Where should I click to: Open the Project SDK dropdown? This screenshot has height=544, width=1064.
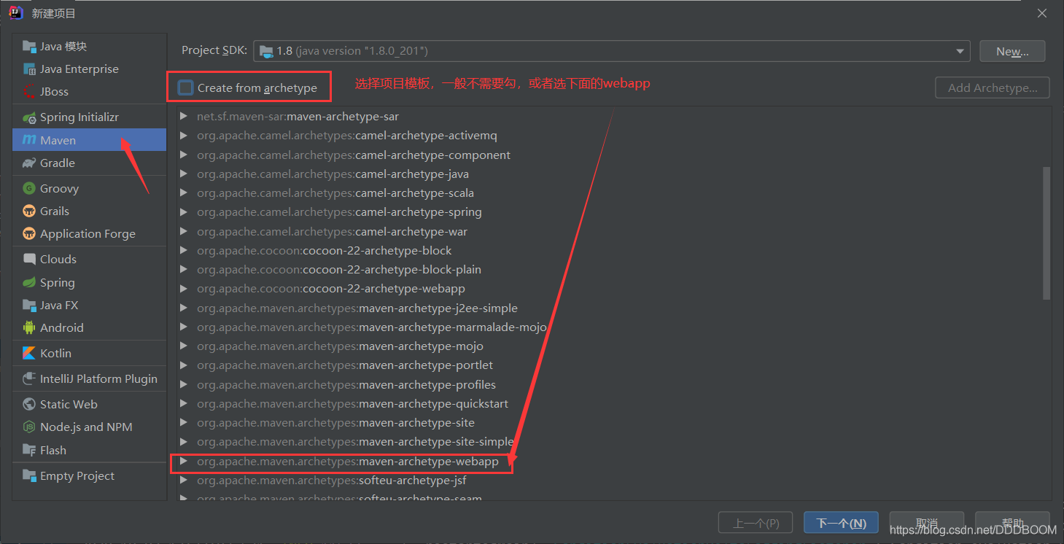(x=960, y=51)
